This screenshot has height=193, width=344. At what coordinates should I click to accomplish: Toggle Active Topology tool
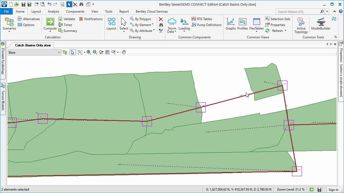pos(301,25)
